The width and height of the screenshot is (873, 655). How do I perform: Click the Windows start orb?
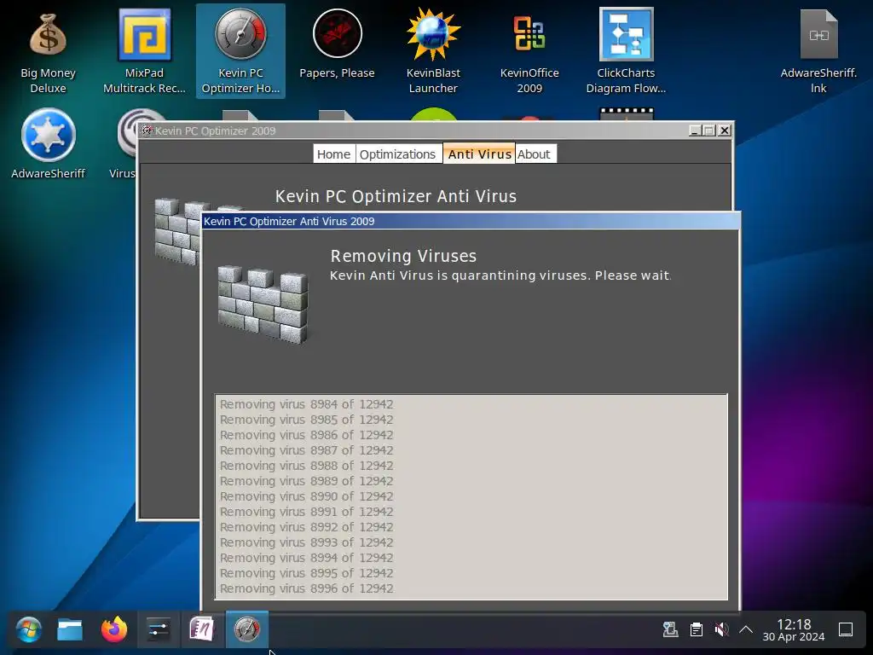pyautogui.click(x=29, y=630)
